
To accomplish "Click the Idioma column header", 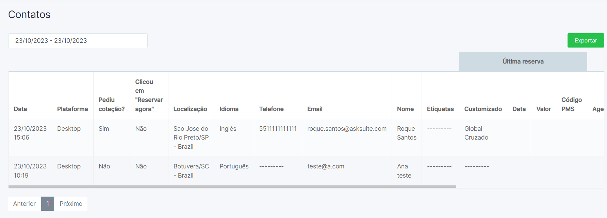I will [x=229, y=109].
